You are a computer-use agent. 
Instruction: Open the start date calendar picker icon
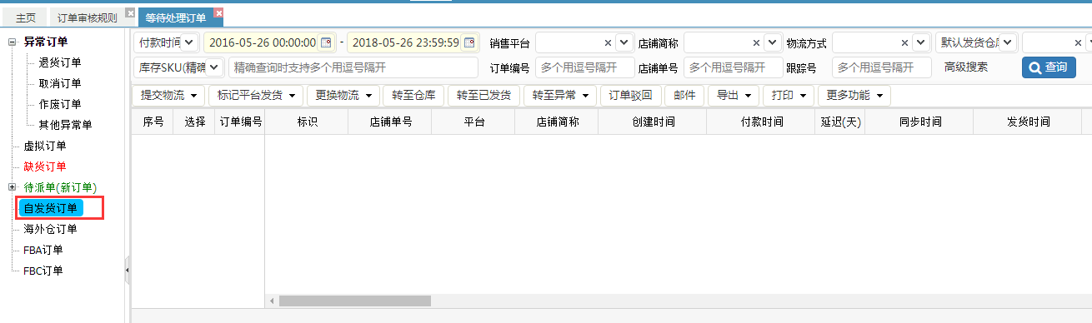click(326, 42)
